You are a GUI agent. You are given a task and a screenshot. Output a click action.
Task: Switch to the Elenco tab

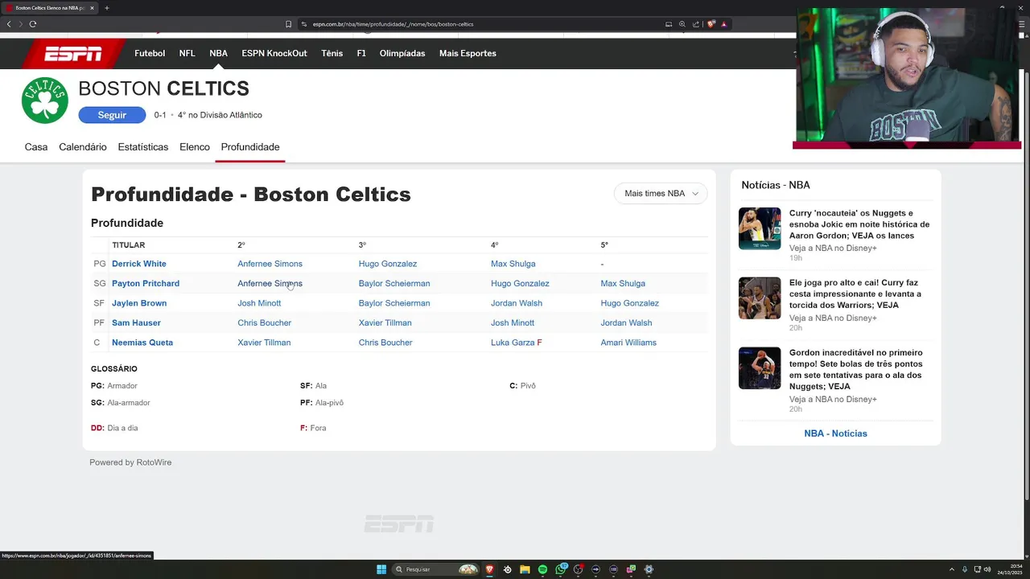(195, 147)
